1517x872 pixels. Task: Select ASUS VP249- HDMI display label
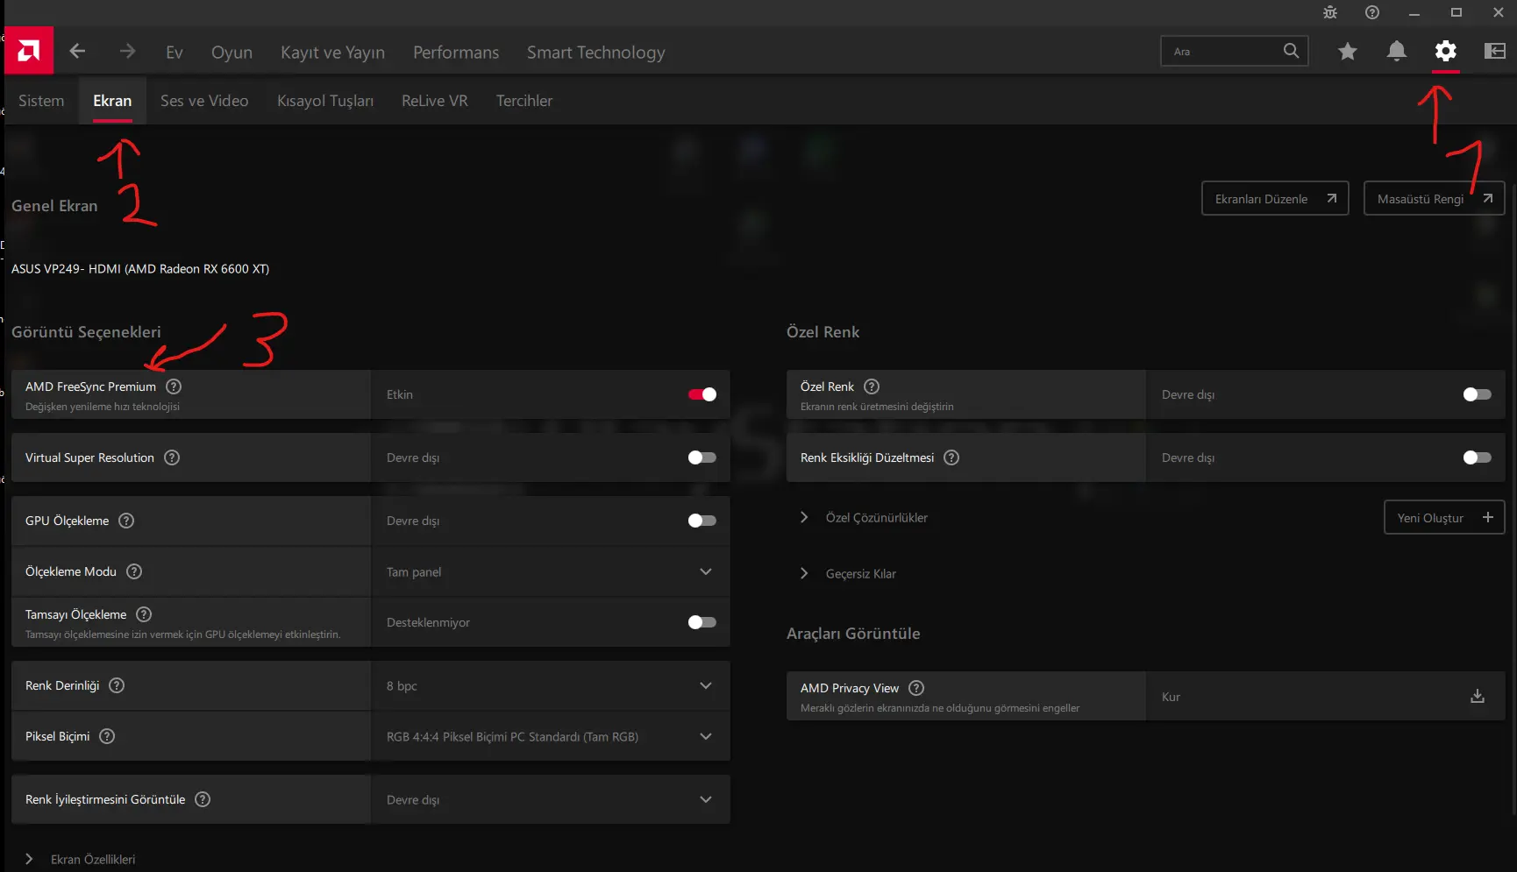point(140,269)
